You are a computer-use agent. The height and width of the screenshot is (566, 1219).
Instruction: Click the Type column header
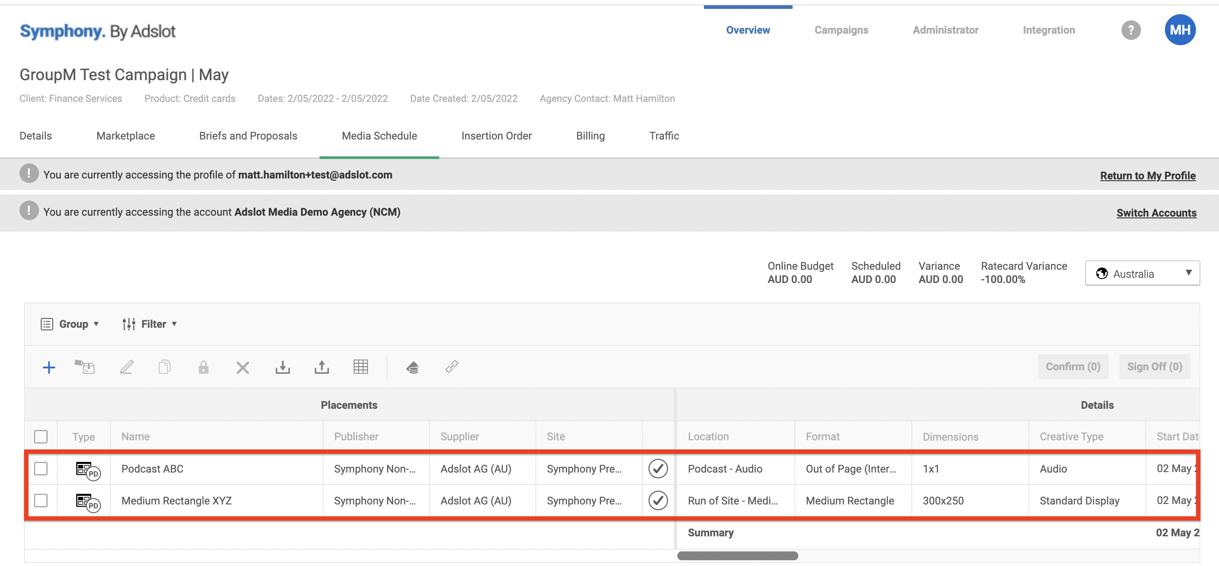(x=83, y=436)
